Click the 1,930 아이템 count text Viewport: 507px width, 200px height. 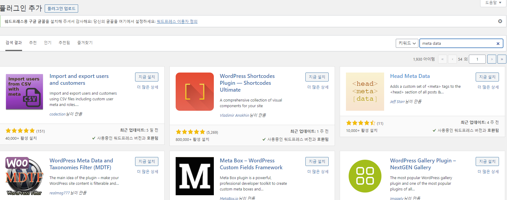pos(424,59)
